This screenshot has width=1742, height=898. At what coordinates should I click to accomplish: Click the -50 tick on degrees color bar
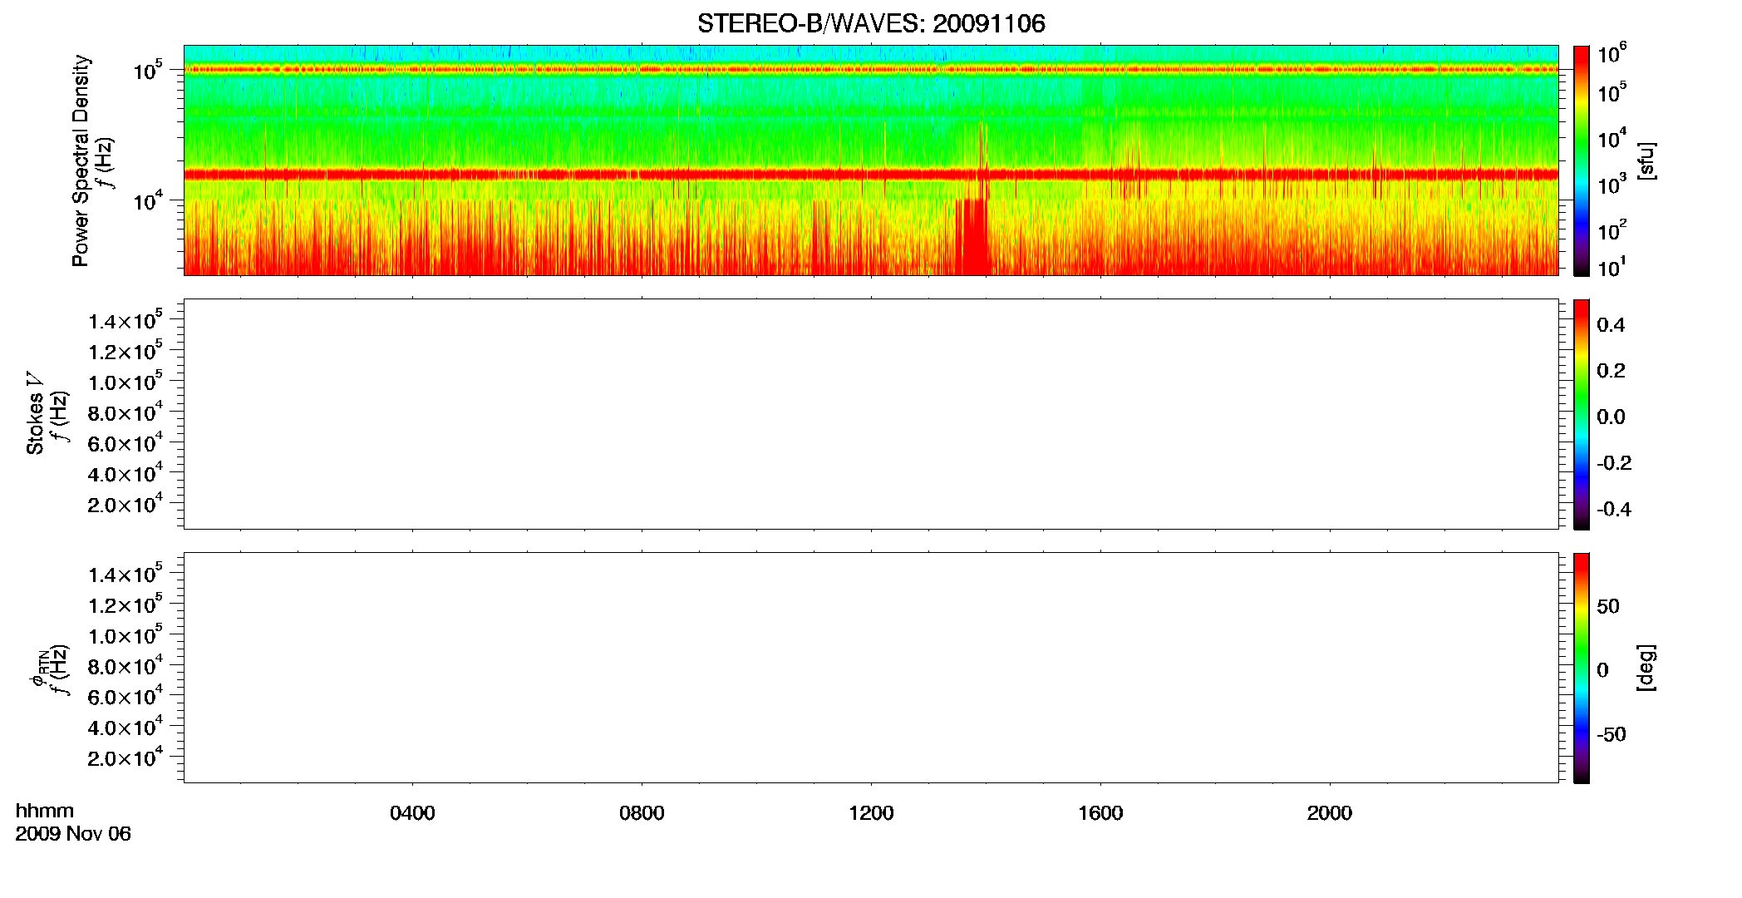click(x=1610, y=734)
